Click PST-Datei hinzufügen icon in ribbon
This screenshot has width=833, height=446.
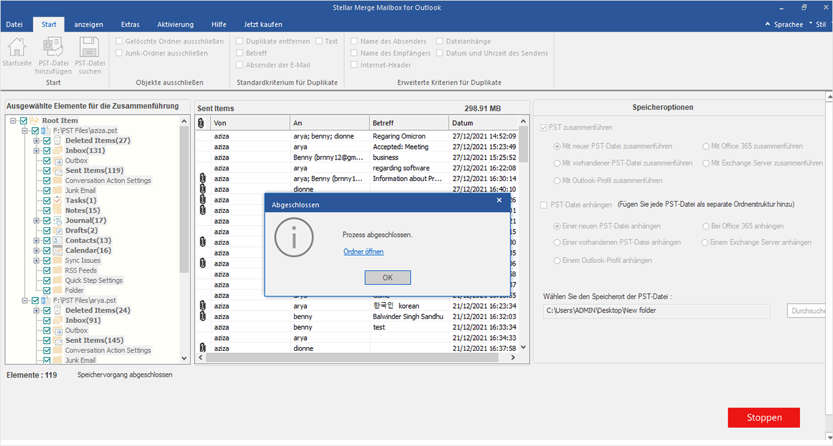(x=53, y=48)
